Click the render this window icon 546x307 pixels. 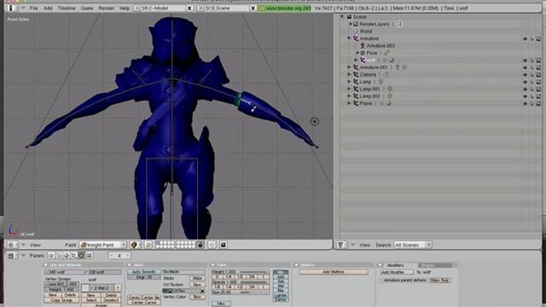click(x=224, y=245)
